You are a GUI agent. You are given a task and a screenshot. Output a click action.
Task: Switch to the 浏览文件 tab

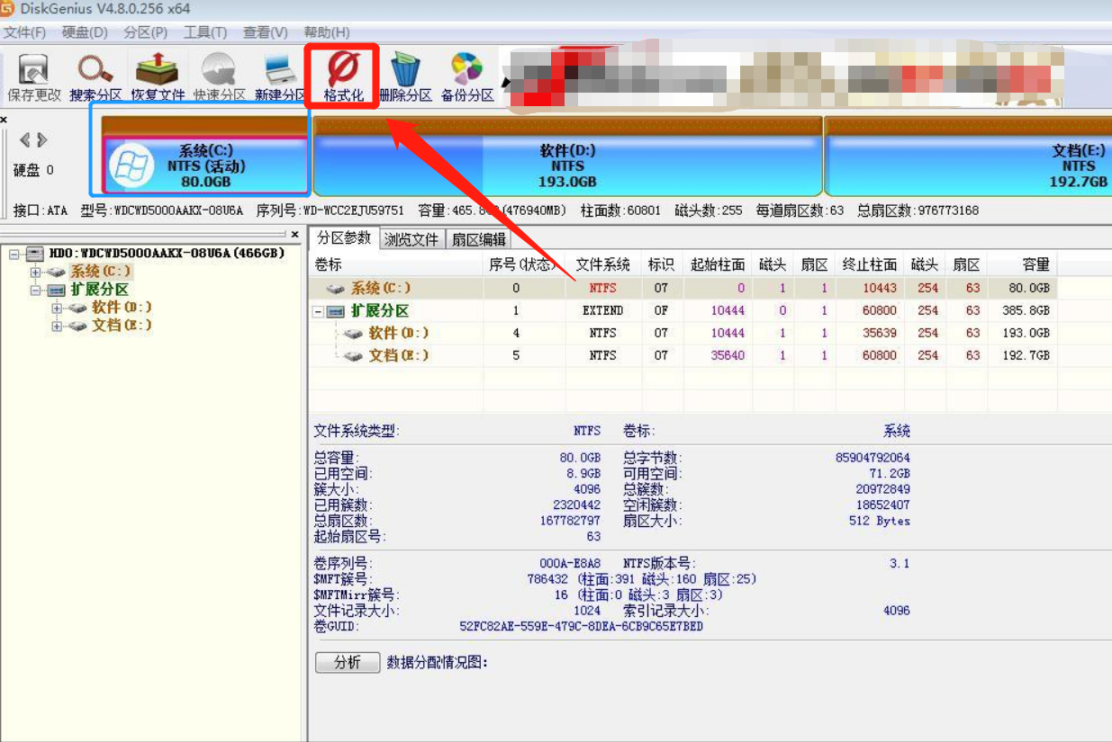(412, 239)
